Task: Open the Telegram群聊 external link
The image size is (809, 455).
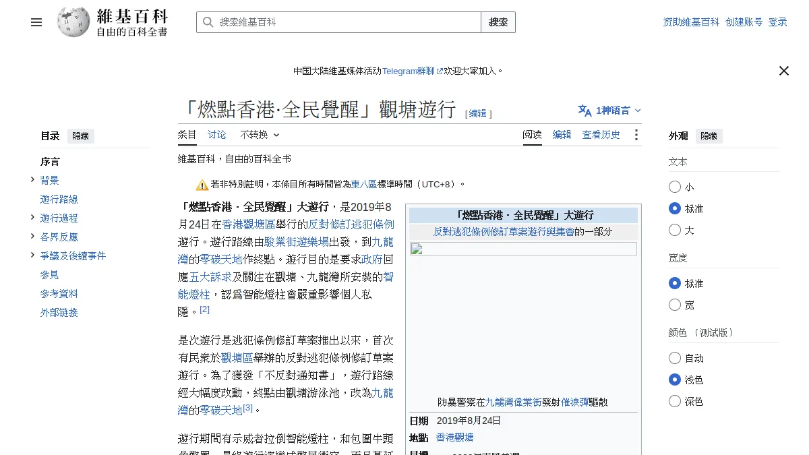Action: tap(413, 71)
